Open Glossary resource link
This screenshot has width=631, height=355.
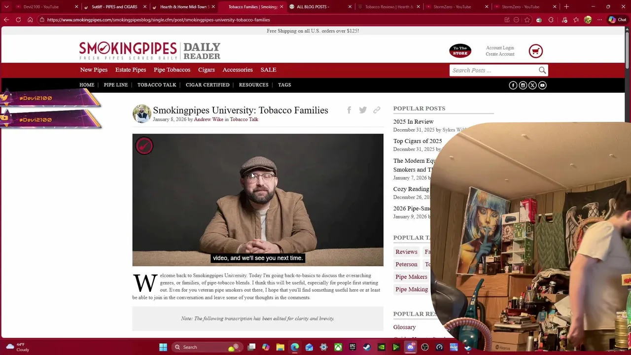(404, 327)
